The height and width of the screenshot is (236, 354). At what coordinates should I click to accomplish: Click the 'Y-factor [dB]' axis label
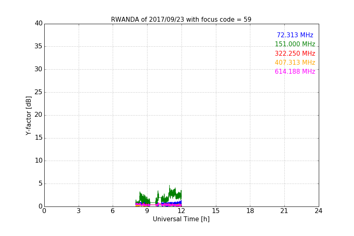coord(28,116)
